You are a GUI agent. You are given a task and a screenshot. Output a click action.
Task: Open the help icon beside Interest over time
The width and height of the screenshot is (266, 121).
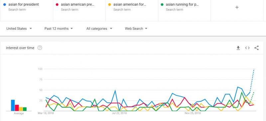40,48
